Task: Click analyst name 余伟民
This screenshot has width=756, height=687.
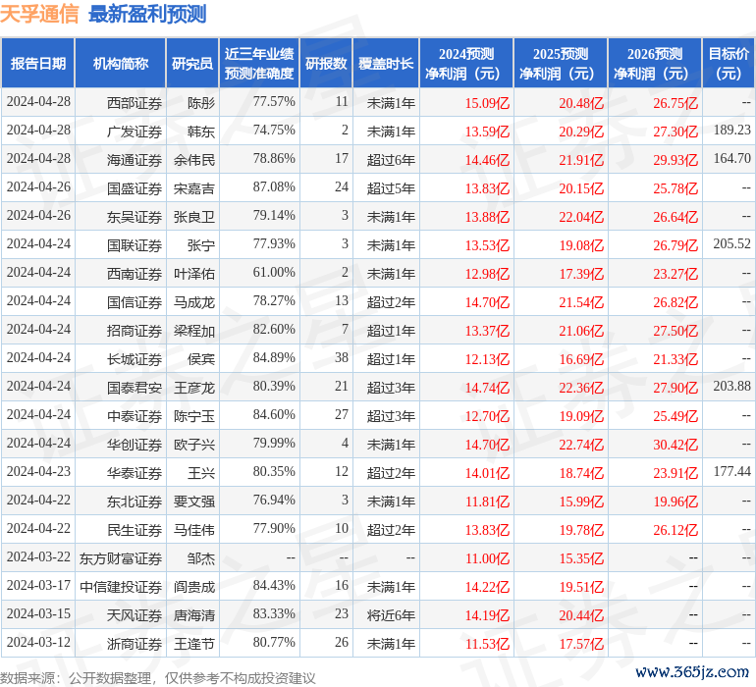Action: (x=194, y=160)
